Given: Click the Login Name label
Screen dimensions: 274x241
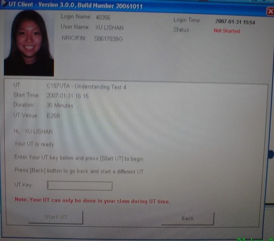Looking at the screenshot, I should 76,17.
